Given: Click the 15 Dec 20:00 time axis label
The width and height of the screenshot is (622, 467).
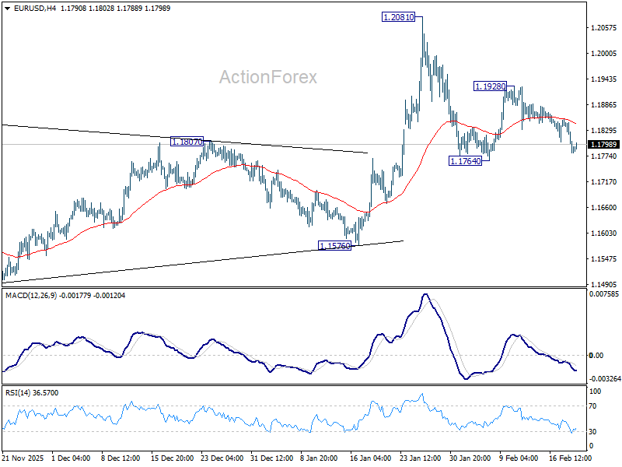Looking at the screenshot, I should coord(172,458).
